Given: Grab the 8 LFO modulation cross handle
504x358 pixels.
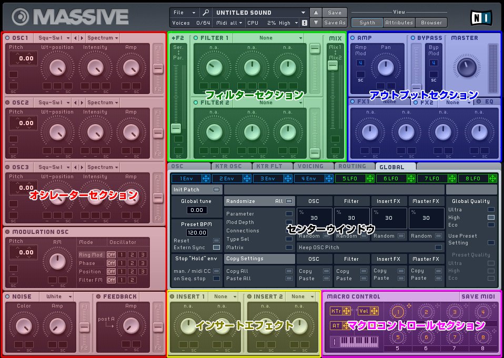Looking at the screenshot, I should point(493,179).
